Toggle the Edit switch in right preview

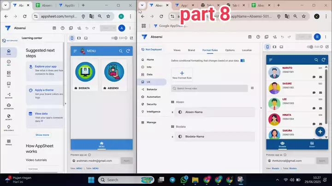point(310,46)
